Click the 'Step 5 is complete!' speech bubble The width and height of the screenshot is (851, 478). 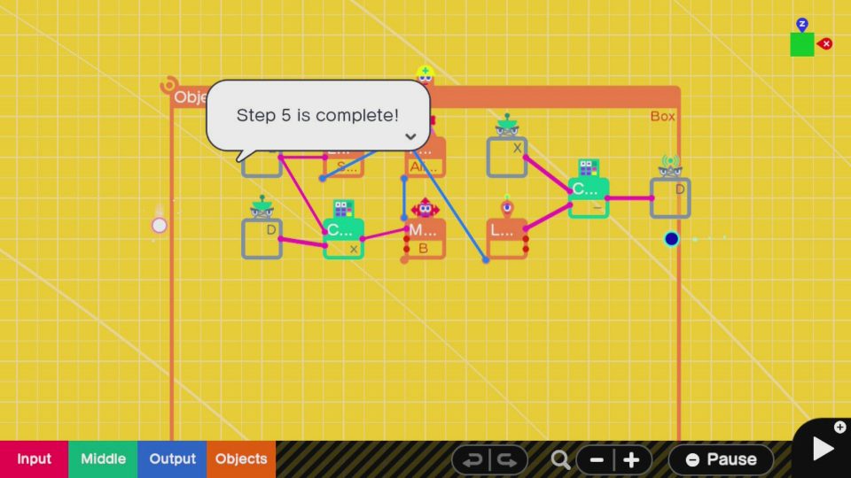(x=318, y=115)
